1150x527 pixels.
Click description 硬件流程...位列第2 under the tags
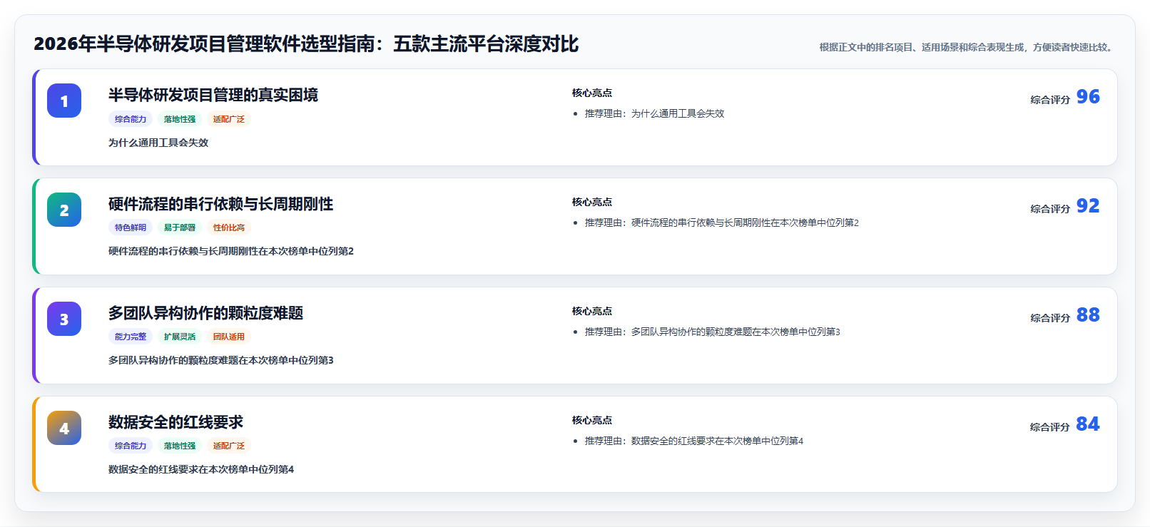(231, 251)
